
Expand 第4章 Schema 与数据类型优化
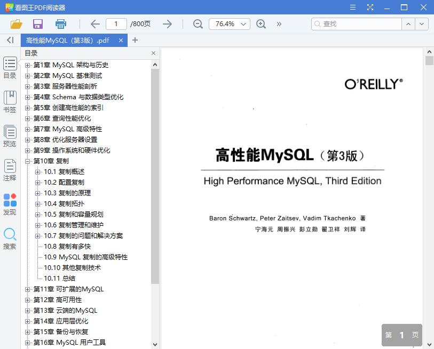[x=27, y=97]
